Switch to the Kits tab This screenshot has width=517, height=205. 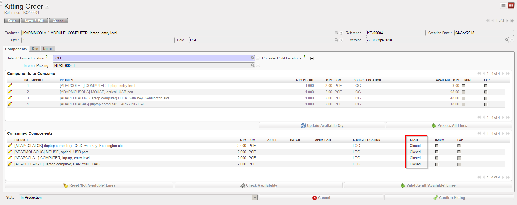pos(35,49)
